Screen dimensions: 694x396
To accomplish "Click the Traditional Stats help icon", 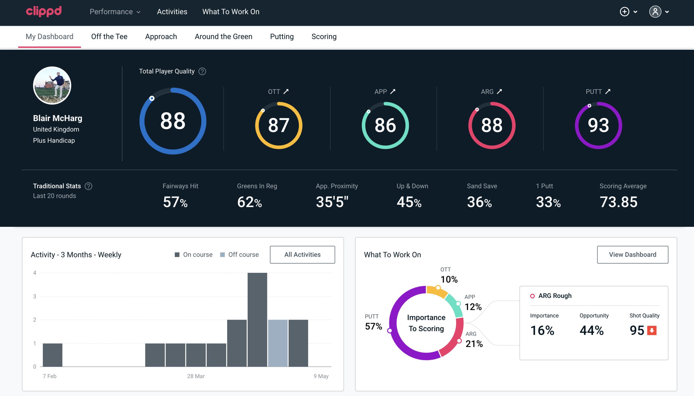I will pyautogui.click(x=88, y=186).
